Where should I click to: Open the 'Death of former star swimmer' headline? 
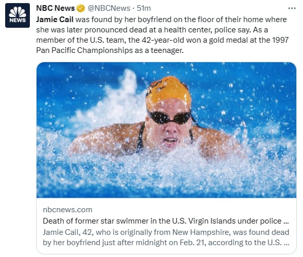[166, 221]
